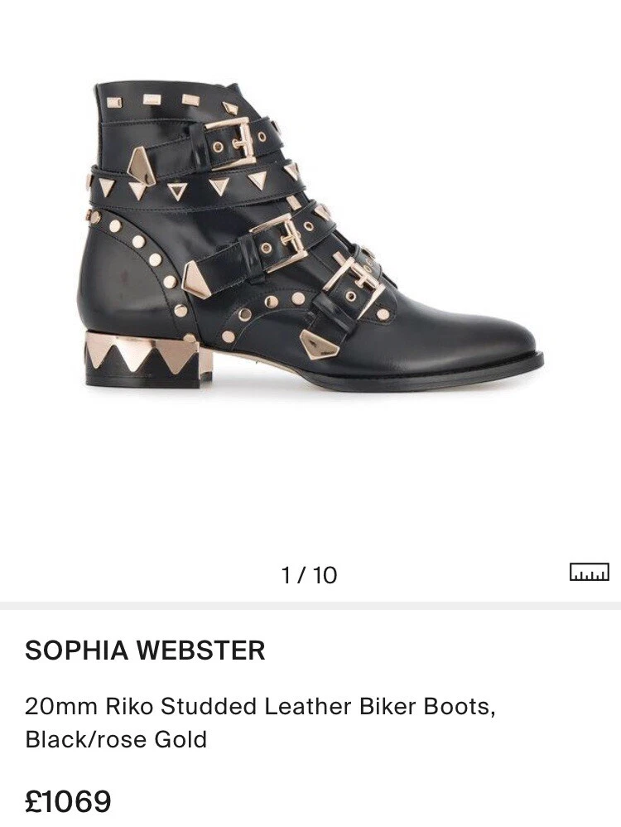Select the 1 / 10 image counter
The width and height of the screenshot is (621, 827).
(310, 575)
